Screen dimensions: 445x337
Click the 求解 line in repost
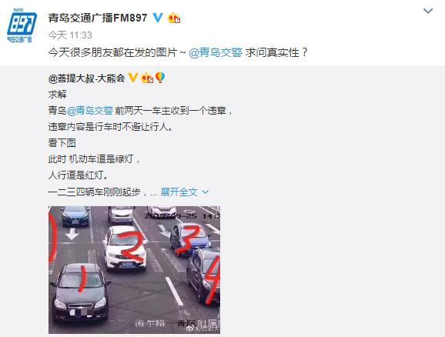coord(58,94)
